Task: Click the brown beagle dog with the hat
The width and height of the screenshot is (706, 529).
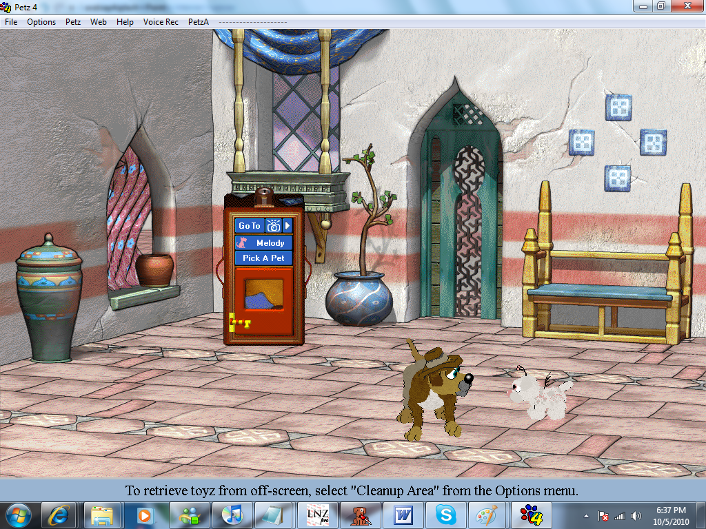Action: click(434, 391)
